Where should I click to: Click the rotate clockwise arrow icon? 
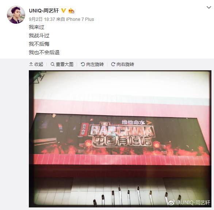pyautogui.click(x=113, y=64)
